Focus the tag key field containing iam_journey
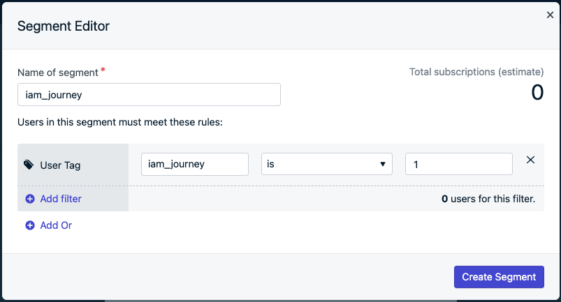 (x=195, y=164)
